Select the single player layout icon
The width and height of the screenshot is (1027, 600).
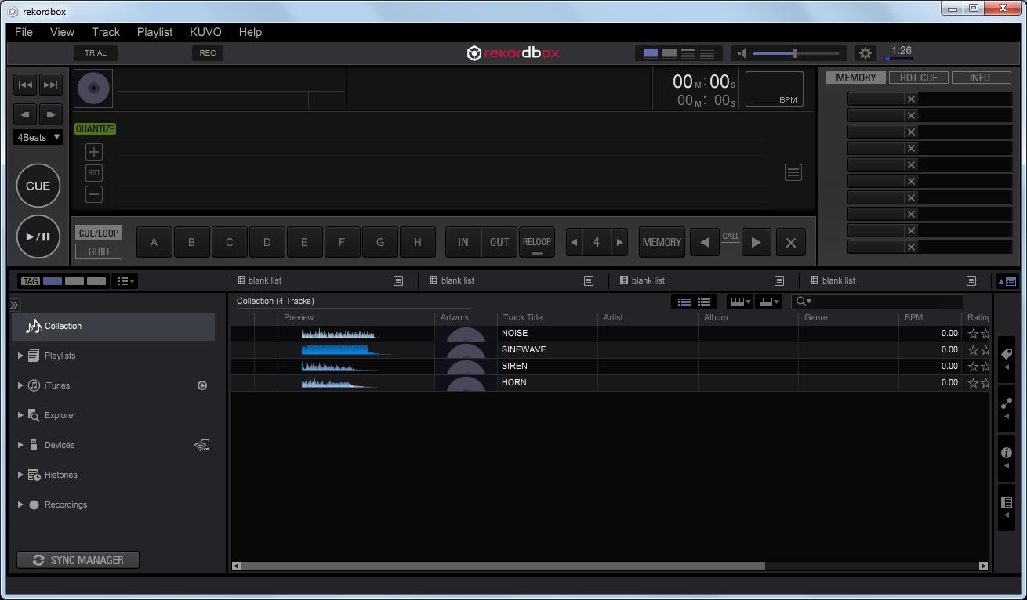[x=649, y=52]
